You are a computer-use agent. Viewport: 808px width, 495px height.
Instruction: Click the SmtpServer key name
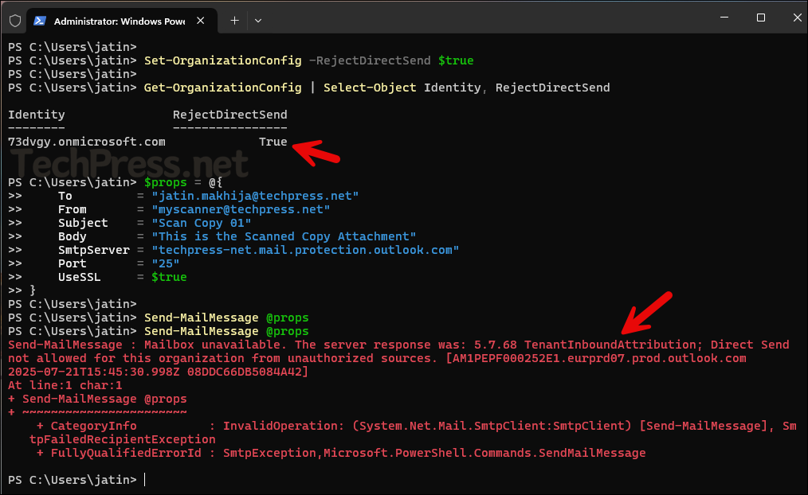pos(94,250)
